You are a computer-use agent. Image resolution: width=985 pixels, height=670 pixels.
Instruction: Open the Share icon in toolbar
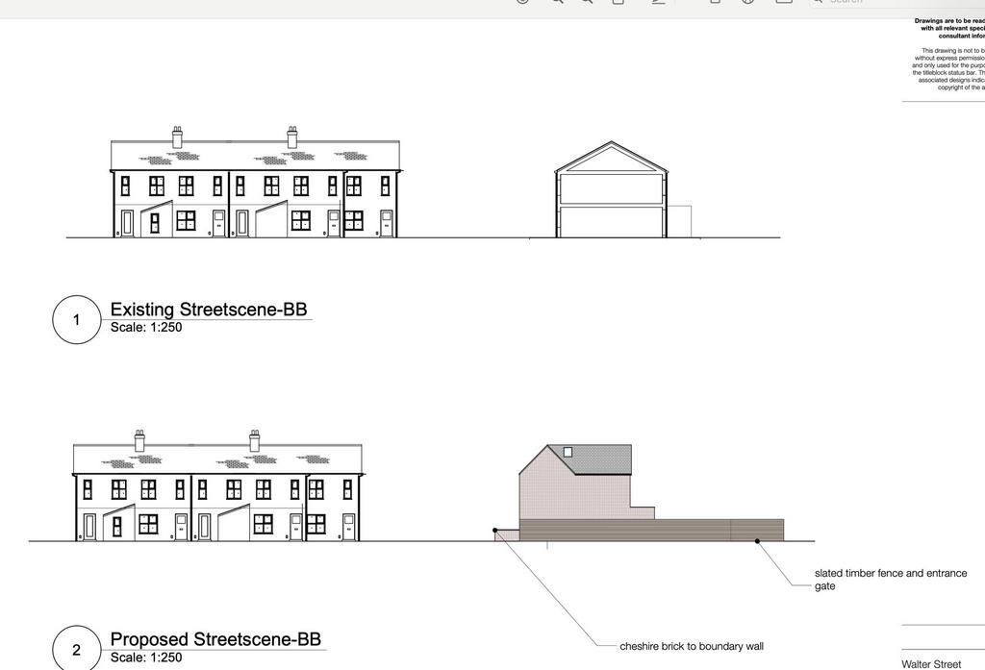pyautogui.click(x=619, y=2)
